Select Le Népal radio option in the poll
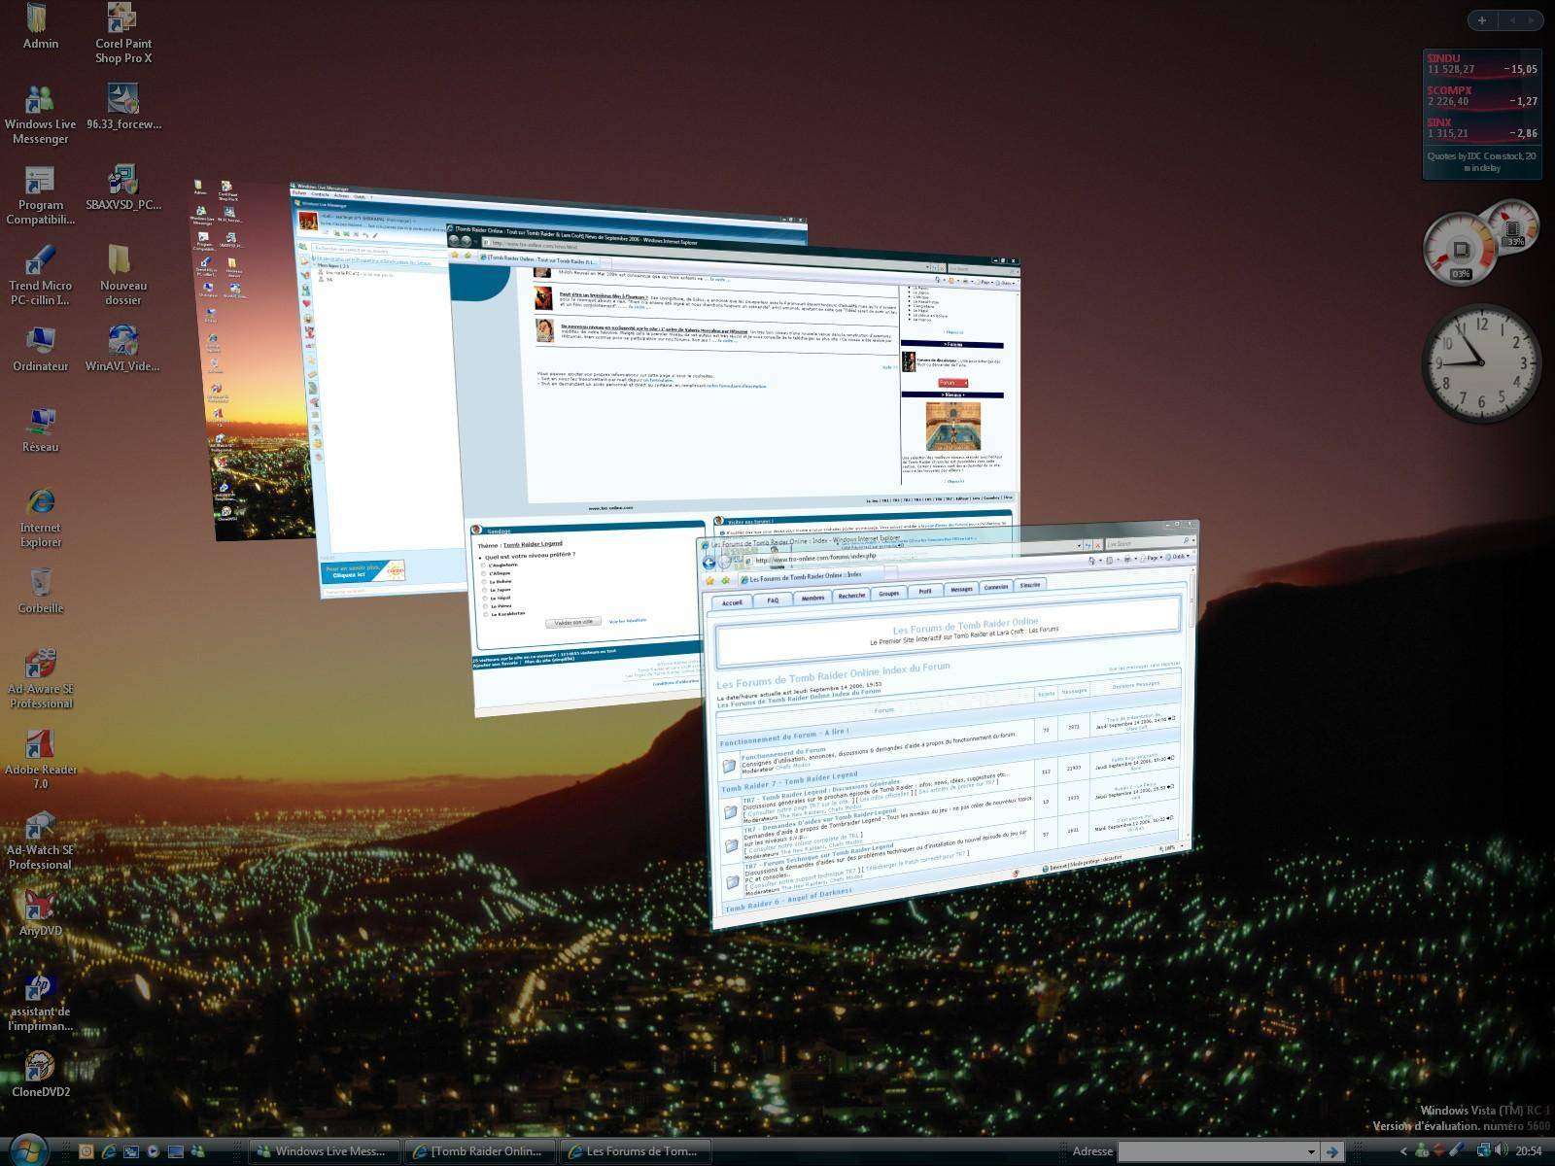The width and height of the screenshot is (1555, 1166). tap(484, 598)
